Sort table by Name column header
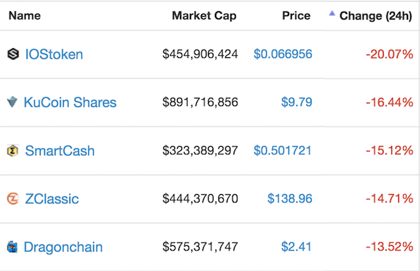Viewport: 420px width, 271px height. coord(24,15)
